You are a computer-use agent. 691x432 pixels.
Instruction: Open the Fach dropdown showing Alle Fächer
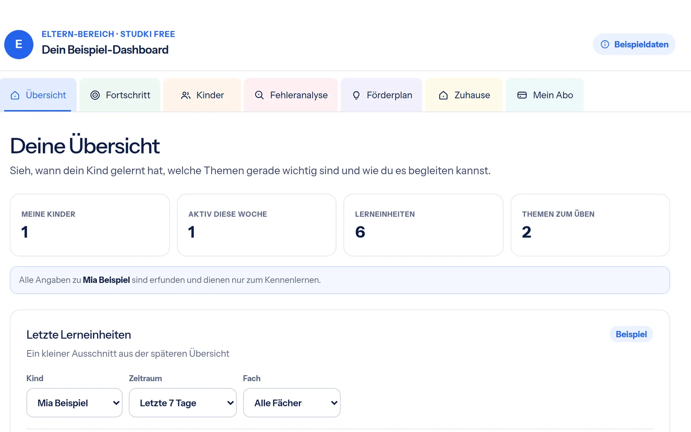tap(292, 403)
